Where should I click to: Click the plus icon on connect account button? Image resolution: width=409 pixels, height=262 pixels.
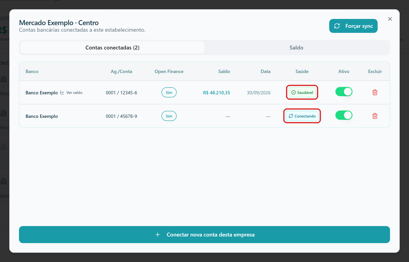pyautogui.click(x=158, y=234)
